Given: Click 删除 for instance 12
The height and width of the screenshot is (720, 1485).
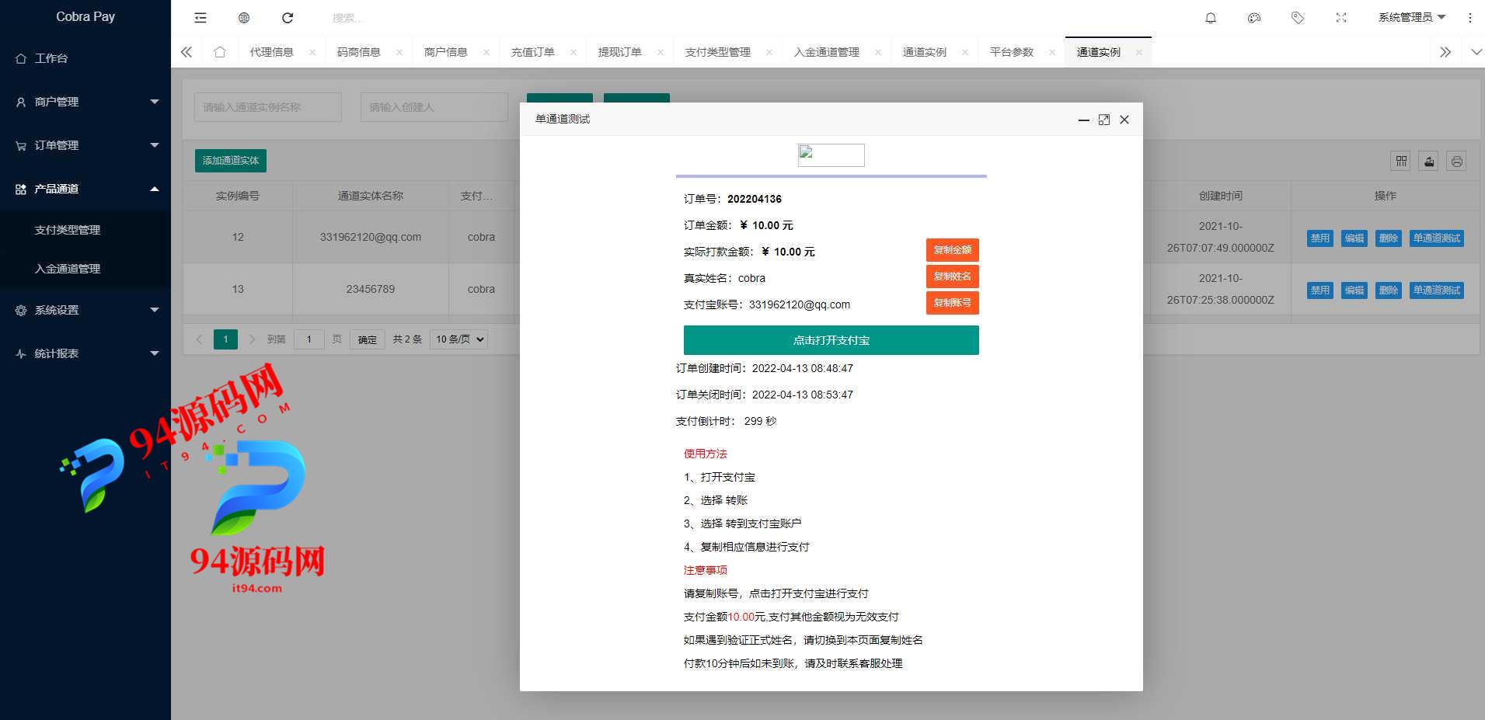Looking at the screenshot, I should coord(1388,238).
